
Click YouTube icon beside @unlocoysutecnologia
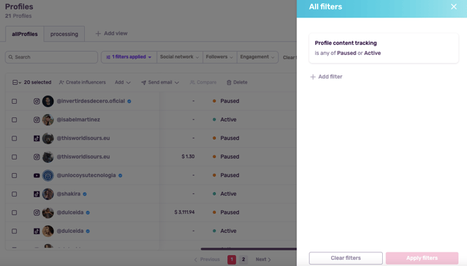pyautogui.click(x=37, y=176)
